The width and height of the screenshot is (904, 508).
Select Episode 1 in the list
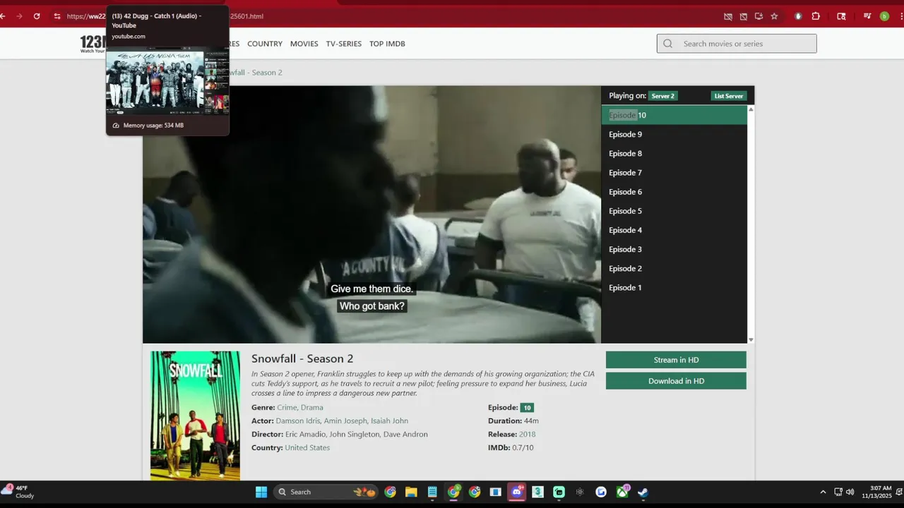[x=674, y=287]
